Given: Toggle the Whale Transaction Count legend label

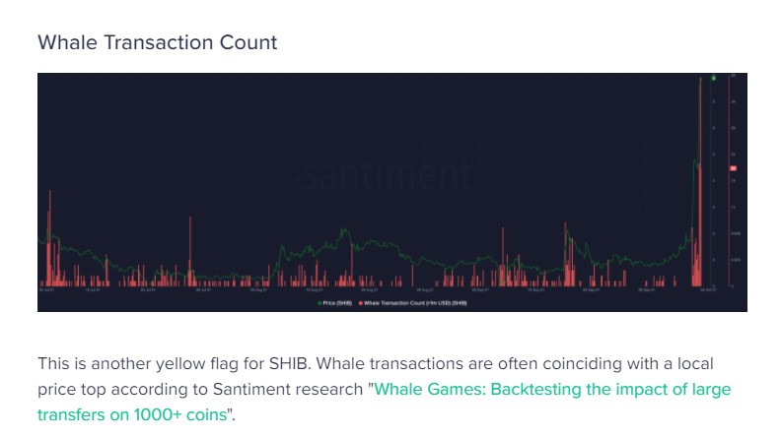Looking at the screenshot, I should pyautogui.click(x=415, y=303).
